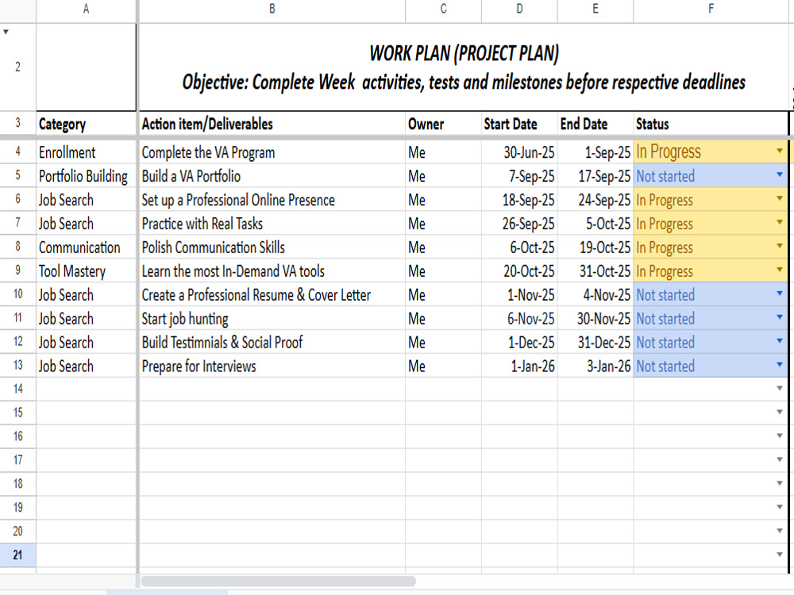Select column A header
This screenshot has width=794, height=595.
point(86,9)
